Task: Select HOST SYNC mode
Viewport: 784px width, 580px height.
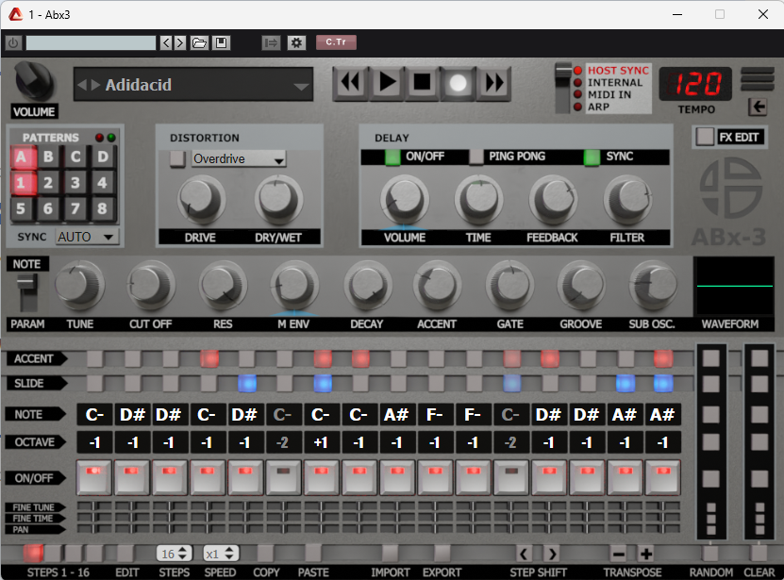Action: click(x=618, y=71)
